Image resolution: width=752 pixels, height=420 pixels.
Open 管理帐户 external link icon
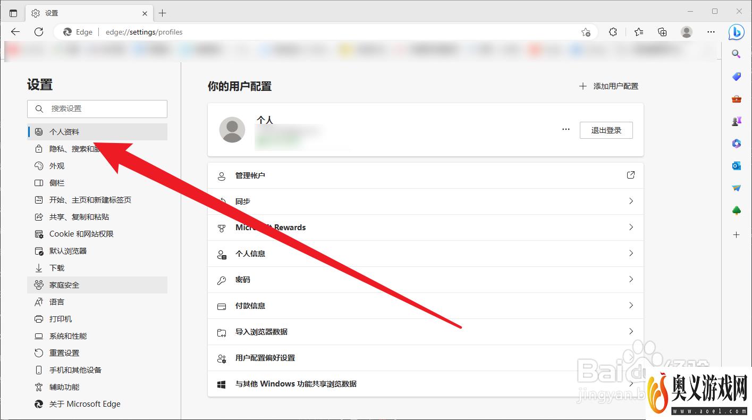pos(631,175)
